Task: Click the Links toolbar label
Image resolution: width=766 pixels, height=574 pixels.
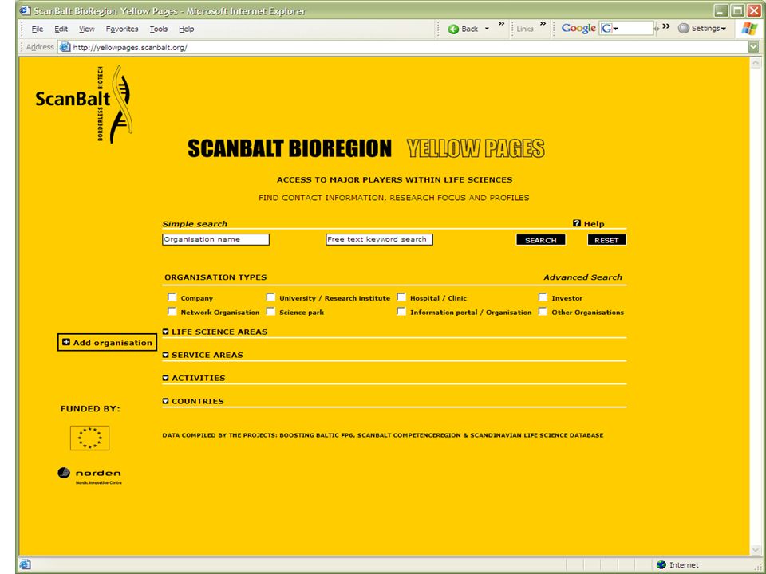Action: pos(525,29)
